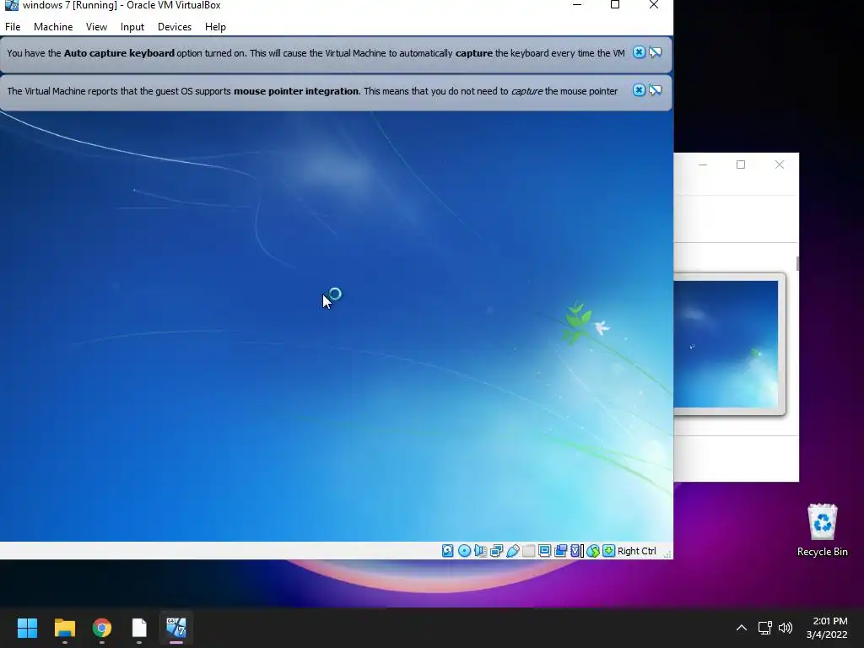864x648 pixels.
Task: Dismiss the Auto capture keyboard notification
Action: coord(639,52)
